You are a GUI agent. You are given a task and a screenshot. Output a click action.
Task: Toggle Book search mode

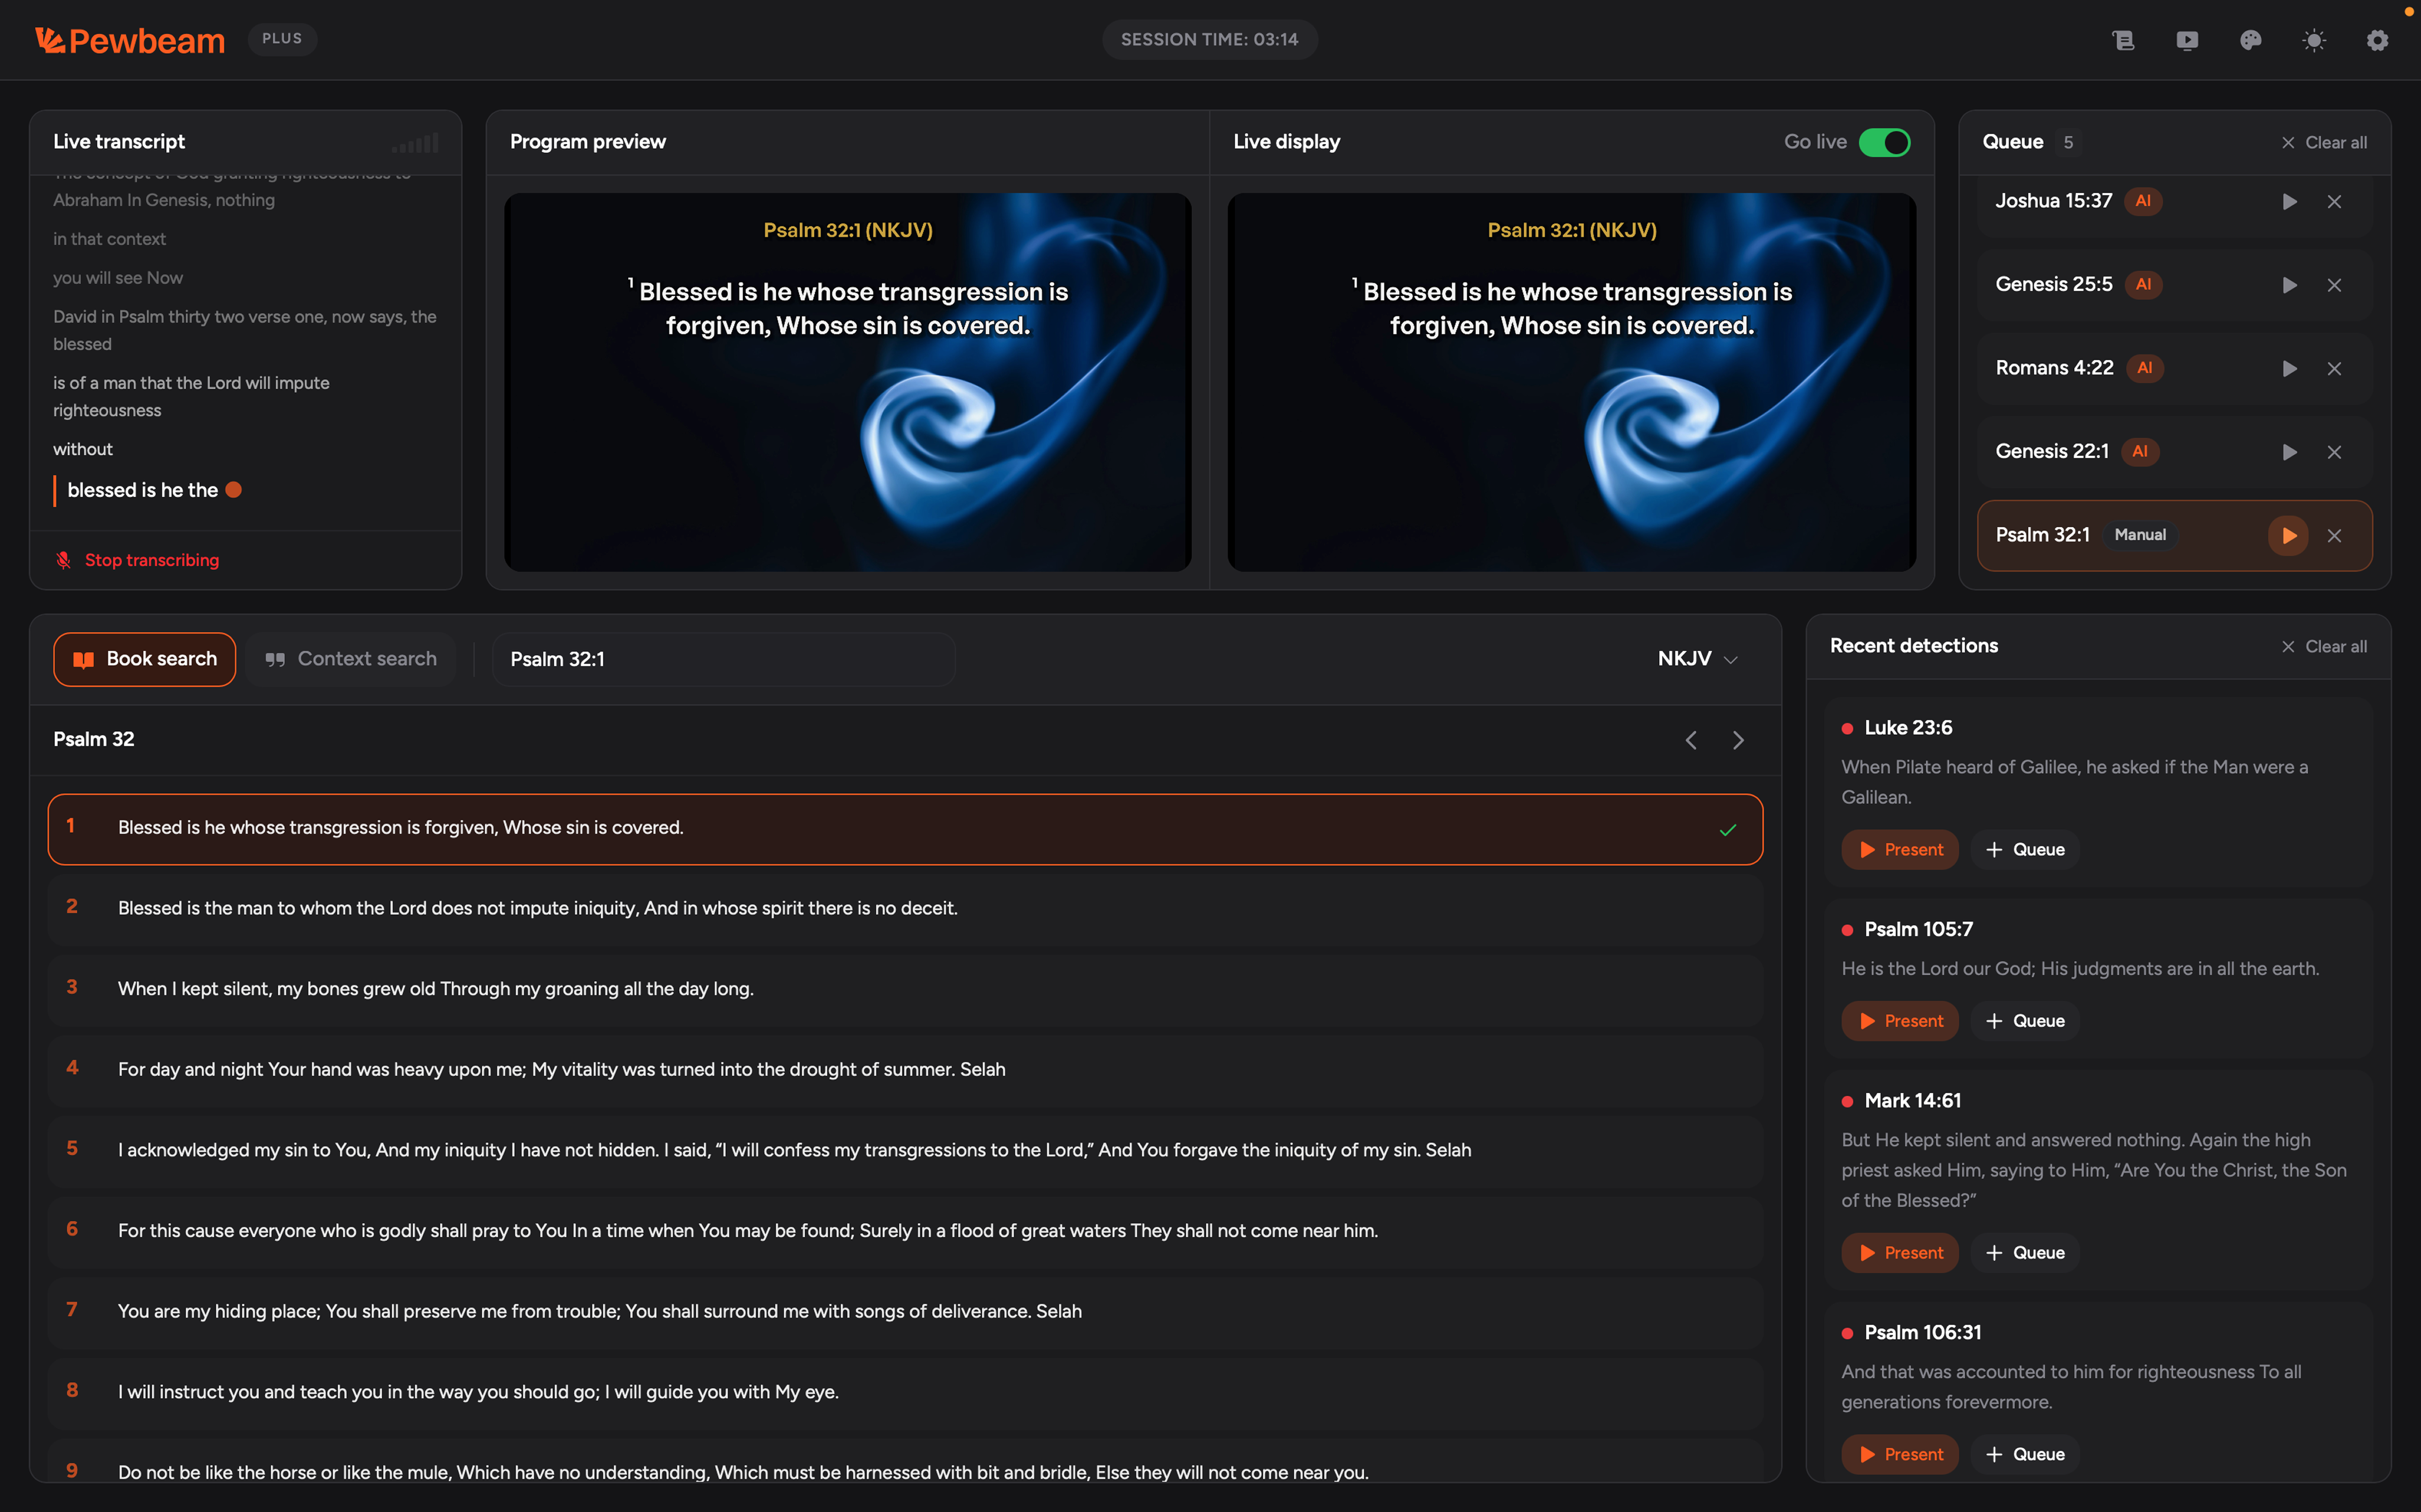click(x=144, y=658)
